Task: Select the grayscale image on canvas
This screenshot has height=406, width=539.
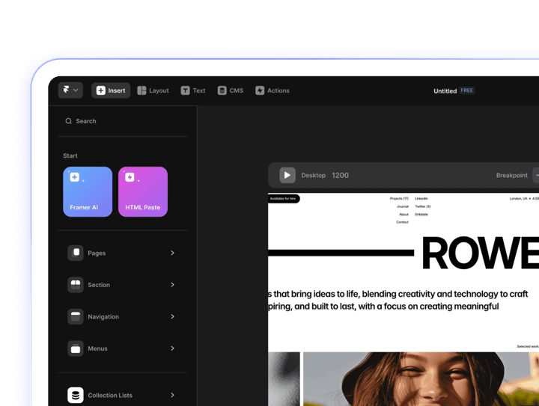Action: [x=284, y=379]
